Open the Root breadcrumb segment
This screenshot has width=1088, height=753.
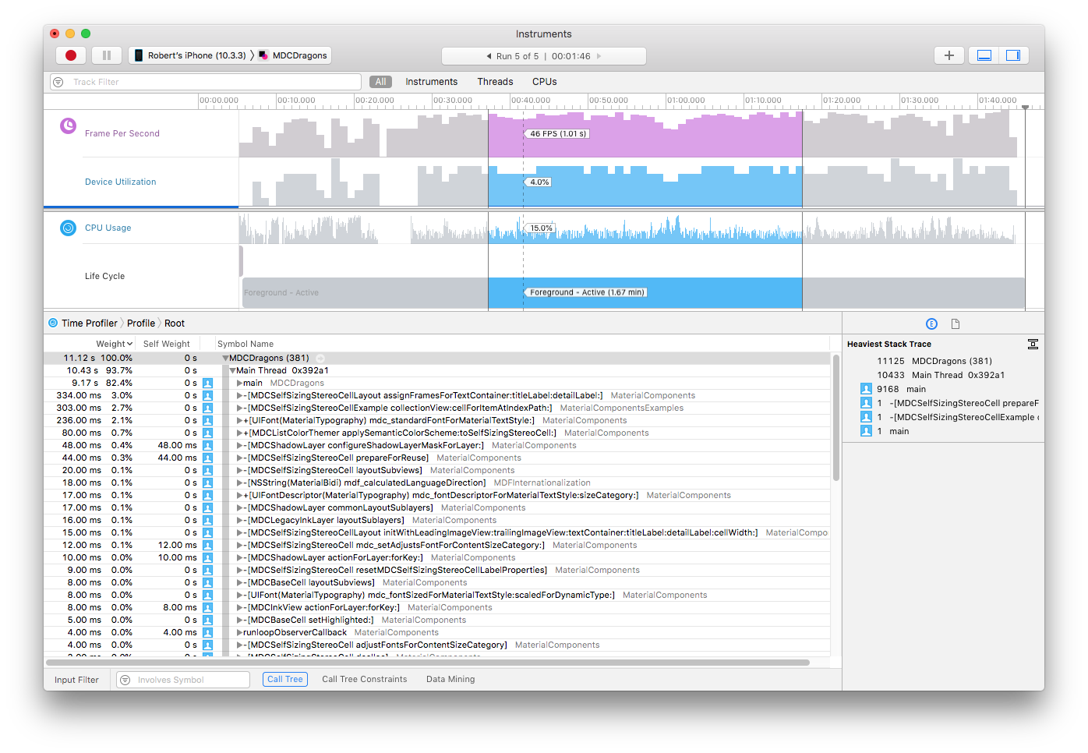[175, 323]
